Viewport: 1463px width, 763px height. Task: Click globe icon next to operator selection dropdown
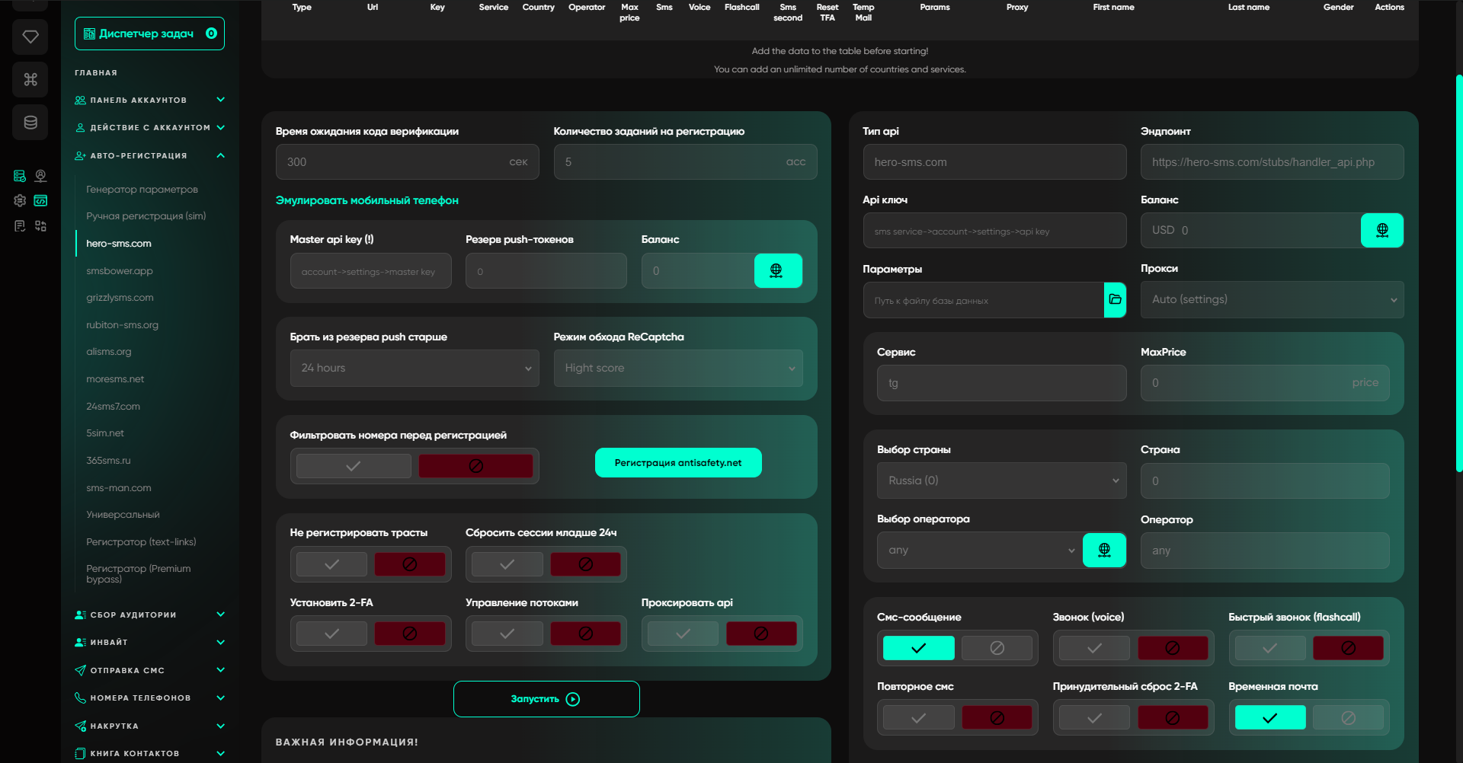1104,550
